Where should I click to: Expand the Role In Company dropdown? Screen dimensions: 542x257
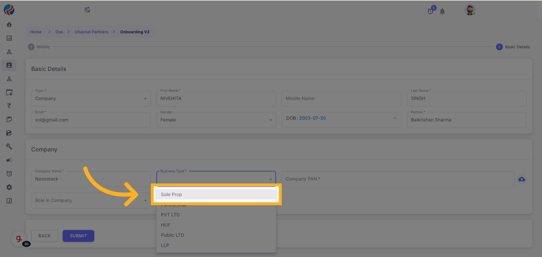point(91,200)
